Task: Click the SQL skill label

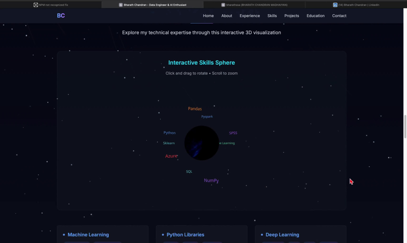Action: point(189,171)
